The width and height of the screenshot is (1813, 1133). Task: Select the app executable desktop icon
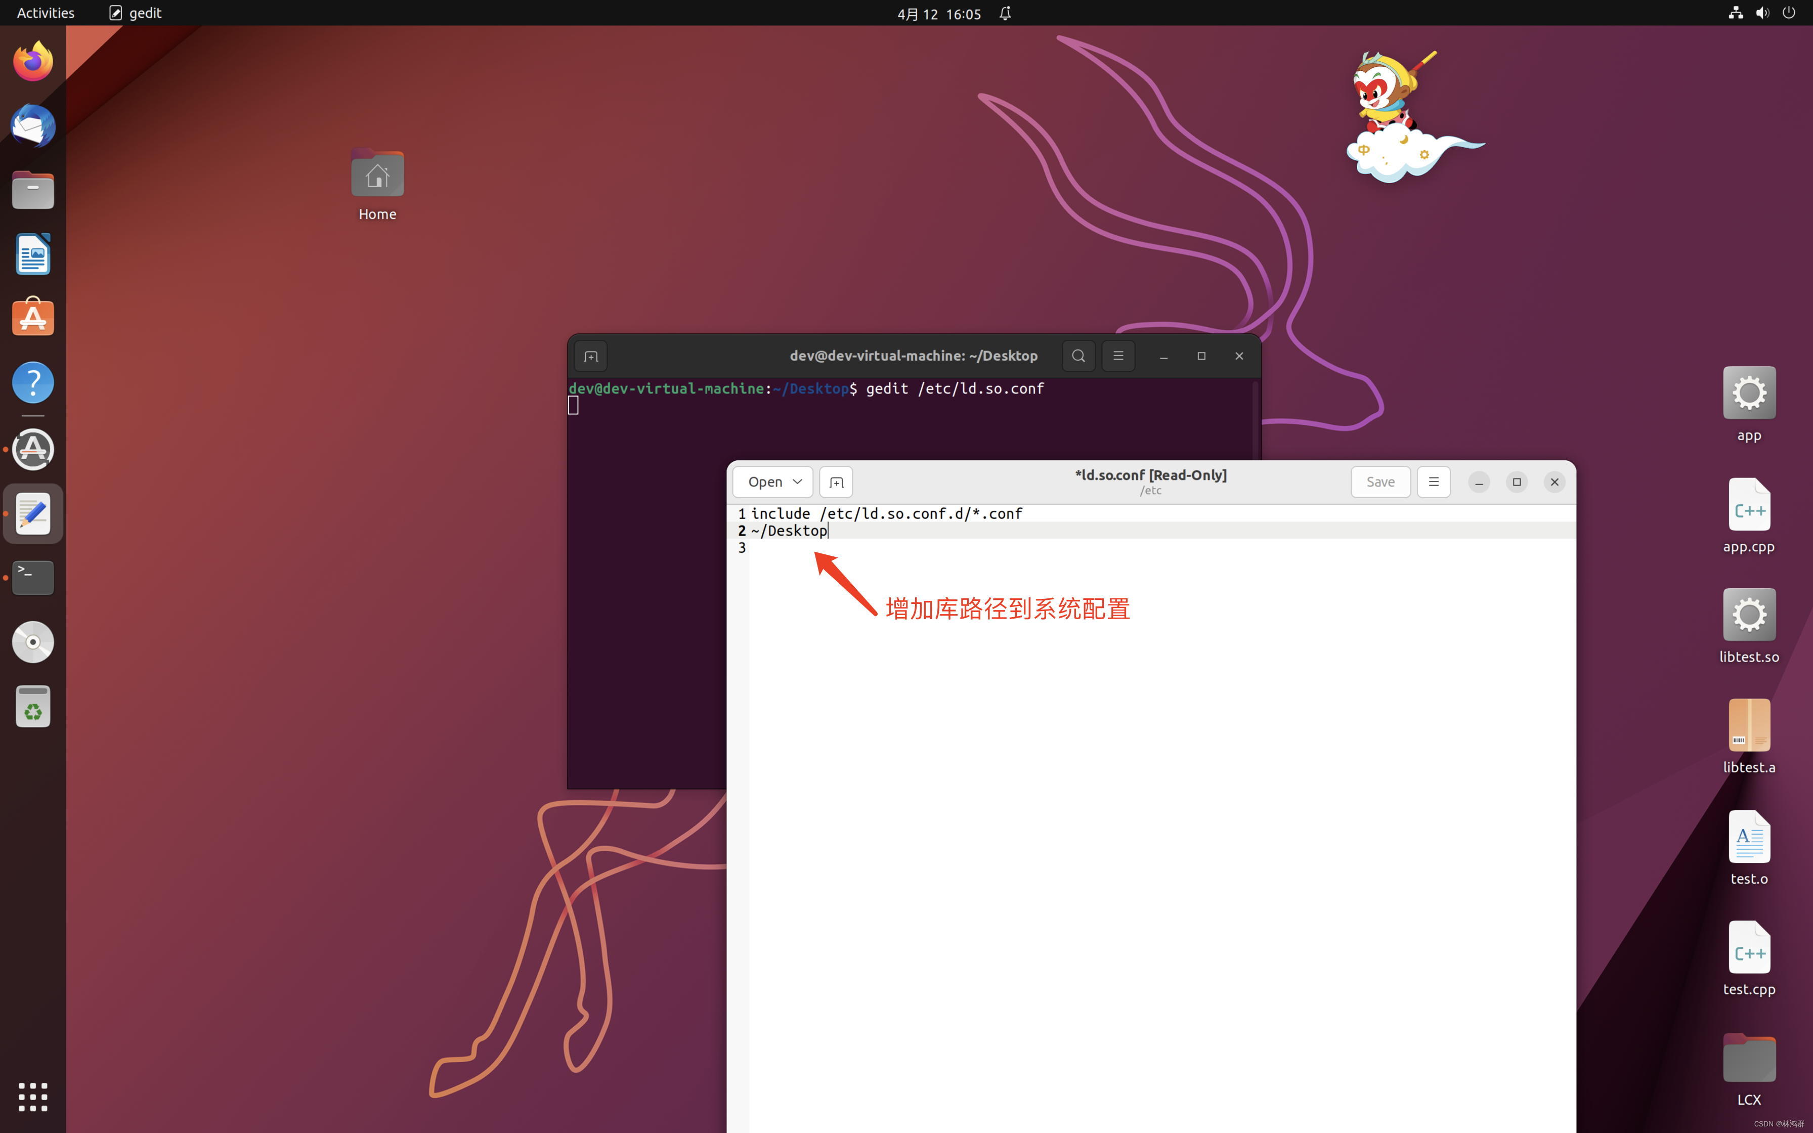click(1749, 405)
